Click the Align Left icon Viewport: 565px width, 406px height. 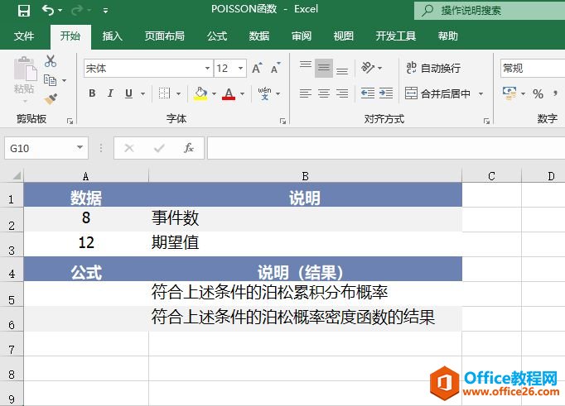(x=306, y=93)
